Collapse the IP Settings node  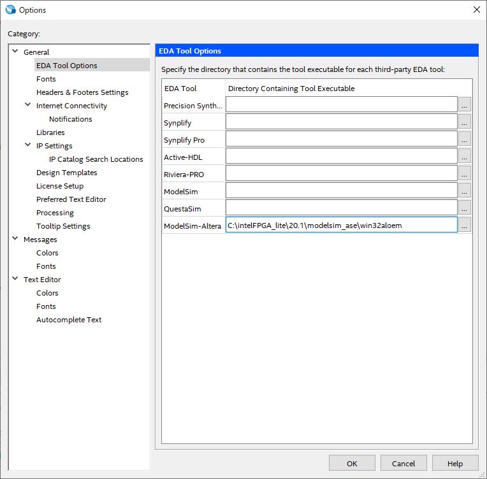pos(28,145)
